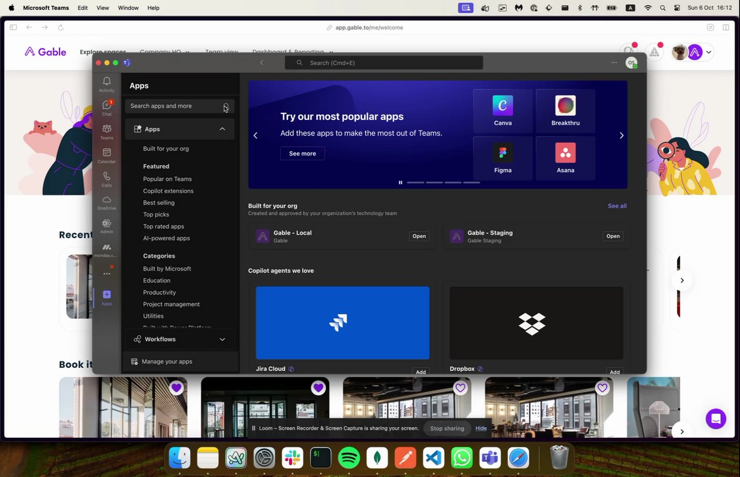Expand the Workflows section
740x477 pixels.
click(x=180, y=339)
